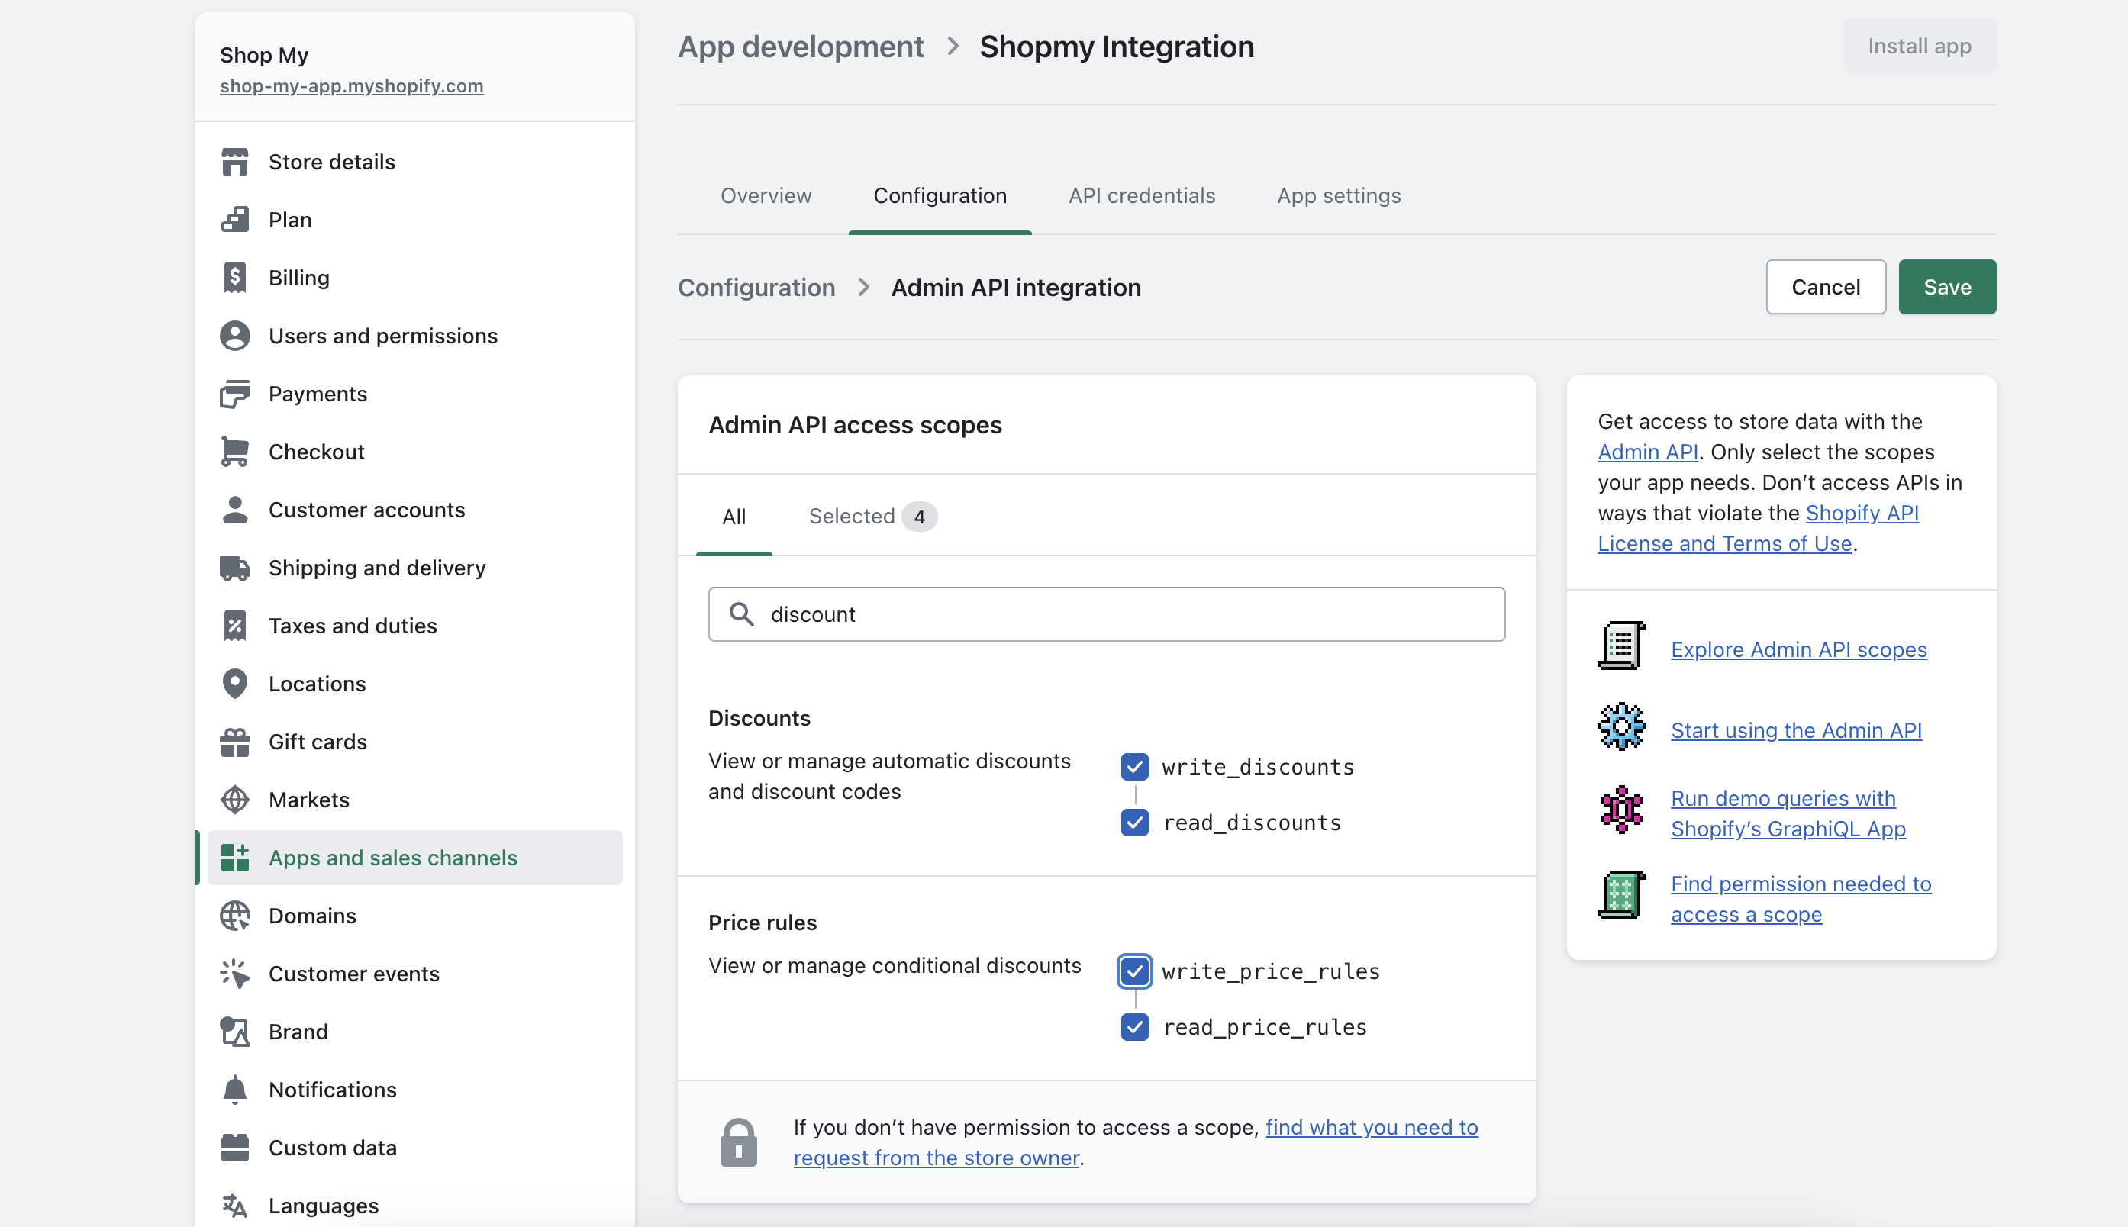This screenshot has height=1227, width=2128.
Task: Click the Apps and sales channels icon
Action: click(234, 857)
